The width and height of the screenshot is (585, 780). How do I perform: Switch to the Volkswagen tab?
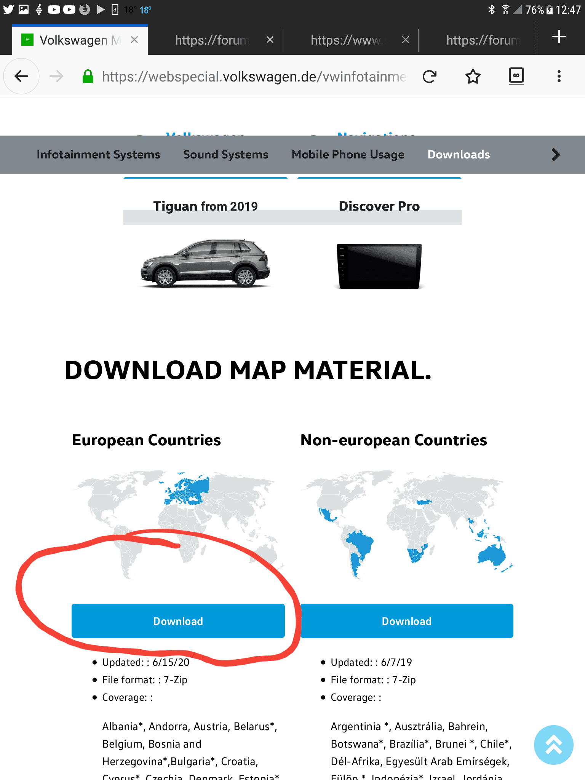(x=80, y=40)
